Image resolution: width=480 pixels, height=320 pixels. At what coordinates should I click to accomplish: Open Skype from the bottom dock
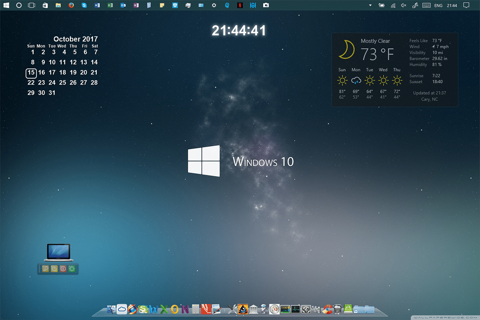coord(143,309)
